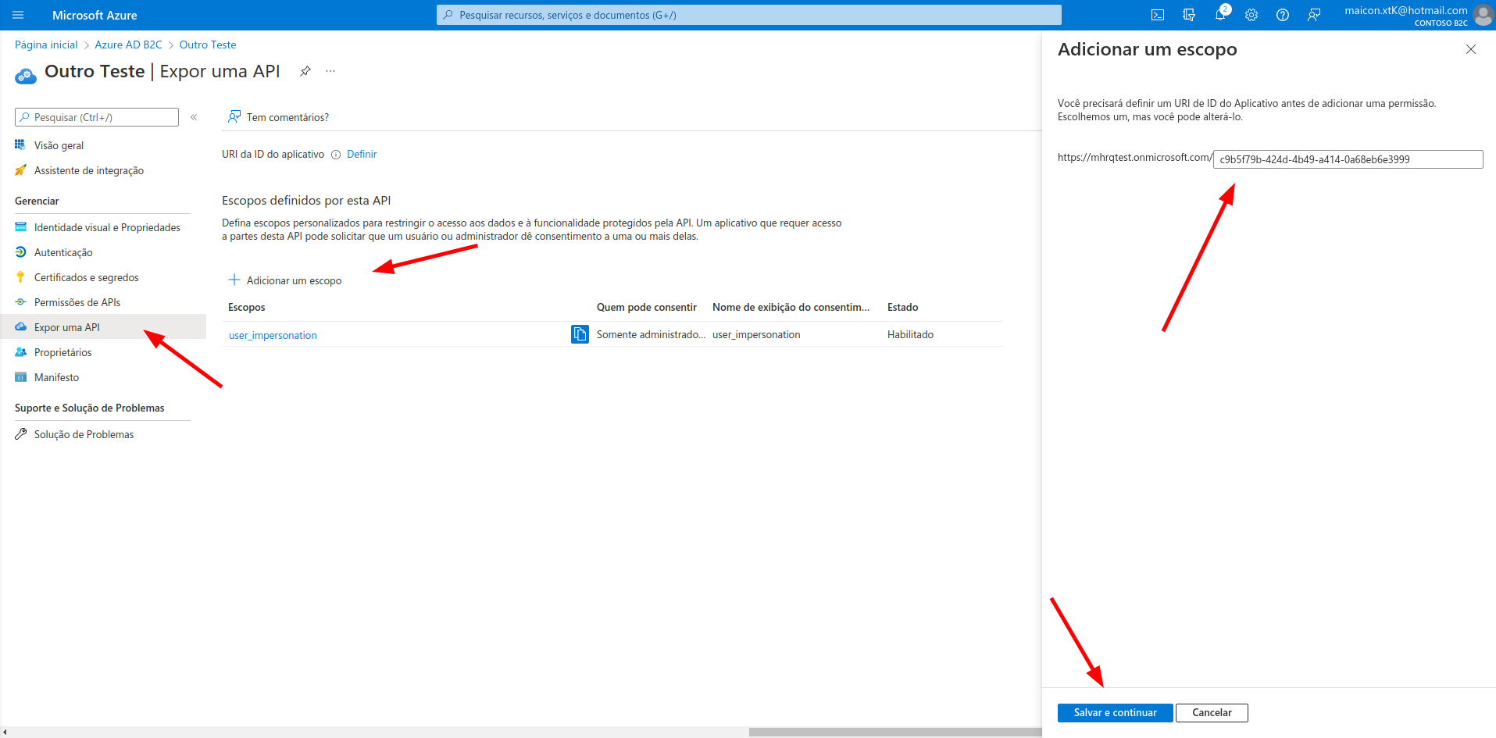Click the Estado column header
1496x738 pixels.
902,308
